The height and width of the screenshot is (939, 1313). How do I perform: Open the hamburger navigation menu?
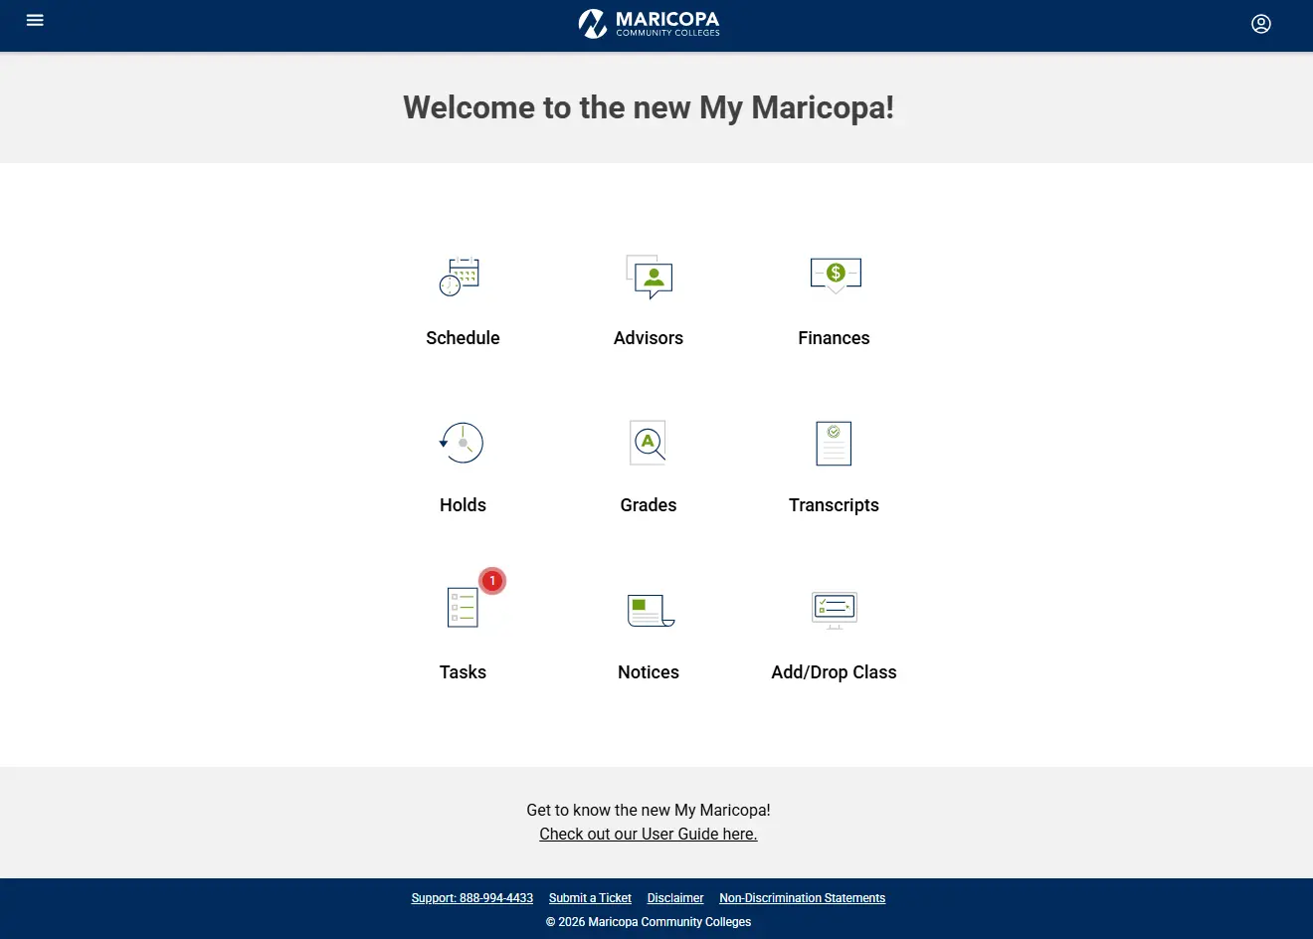click(35, 20)
